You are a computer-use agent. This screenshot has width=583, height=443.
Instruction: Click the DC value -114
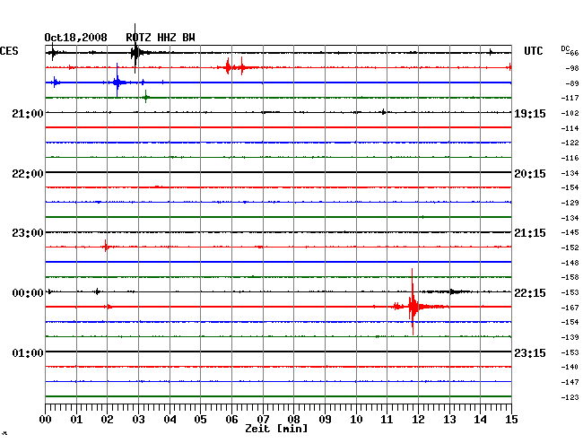(x=570, y=128)
